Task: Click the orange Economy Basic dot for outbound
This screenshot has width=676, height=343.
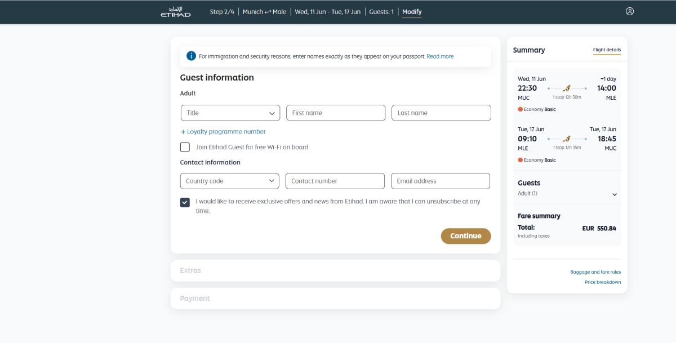Action: 520,109
